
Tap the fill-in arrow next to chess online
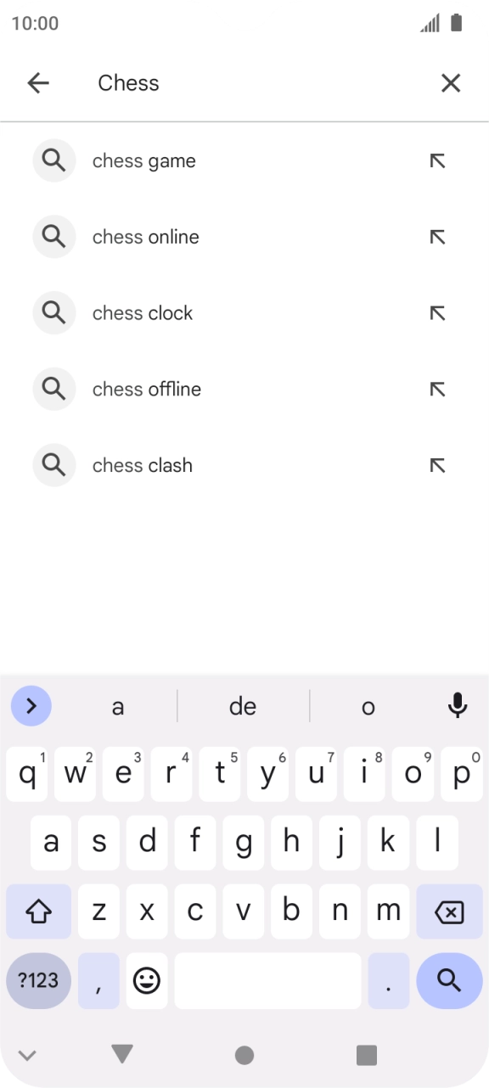[437, 236]
